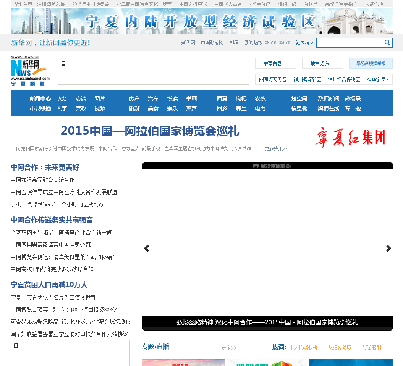
Task: Open 旅游 section
Action: [134, 109]
